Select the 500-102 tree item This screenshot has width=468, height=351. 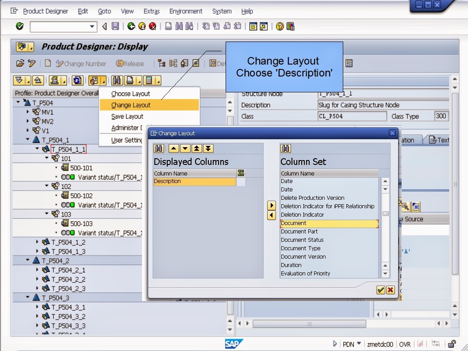click(x=81, y=196)
